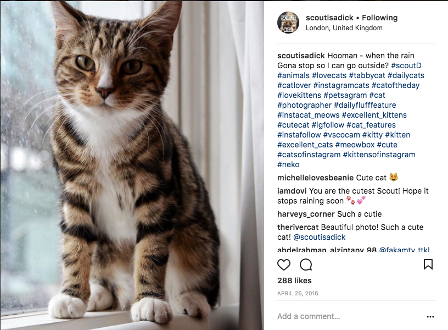The width and height of the screenshot is (448, 330).
Task: Open the #catsofinstagram hashtag
Action: click(309, 155)
